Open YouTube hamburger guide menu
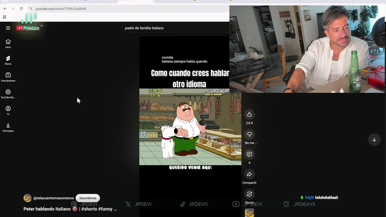386x217 pixels. pos(8,28)
